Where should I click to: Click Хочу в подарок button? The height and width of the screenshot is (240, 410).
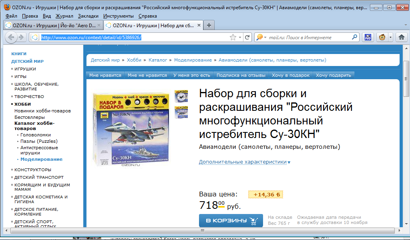tap(291, 75)
